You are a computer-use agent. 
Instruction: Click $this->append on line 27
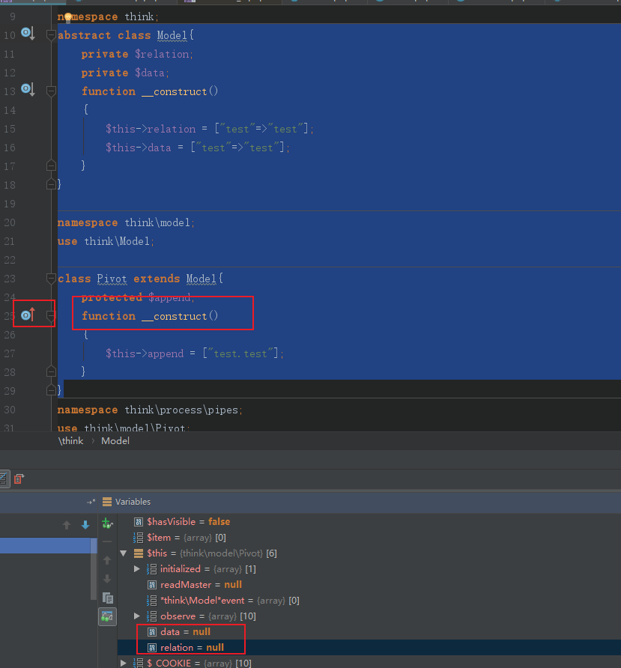pos(145,353)
